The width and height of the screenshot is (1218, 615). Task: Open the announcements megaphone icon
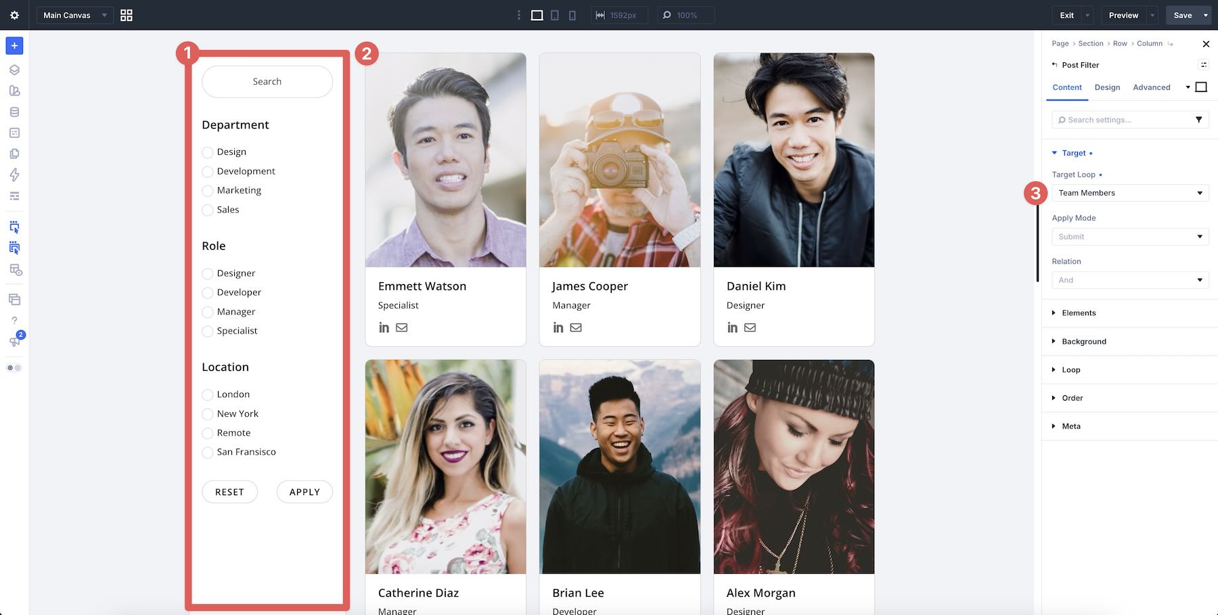(14, 342)
